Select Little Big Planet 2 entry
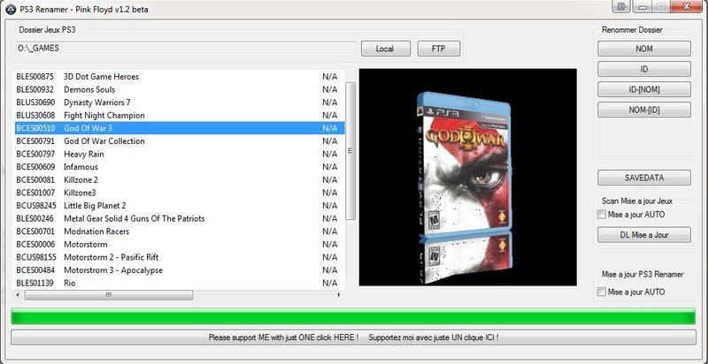 (x=180, y=206)
